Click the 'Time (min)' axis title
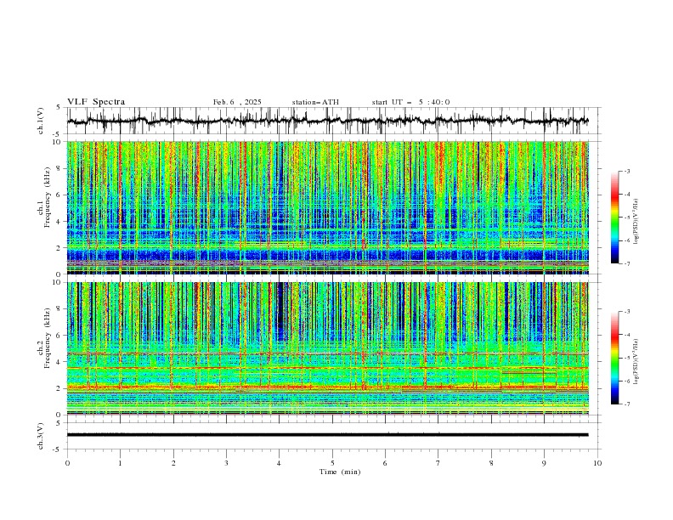Image resolution: width=673 pixels, height=520 pixels. coord(340,472)
